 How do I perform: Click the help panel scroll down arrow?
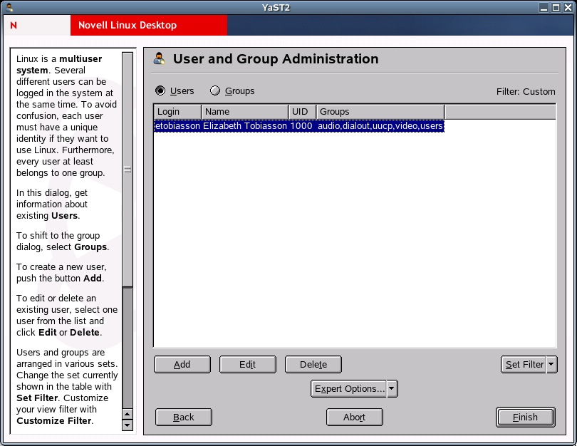click(128, 425)
